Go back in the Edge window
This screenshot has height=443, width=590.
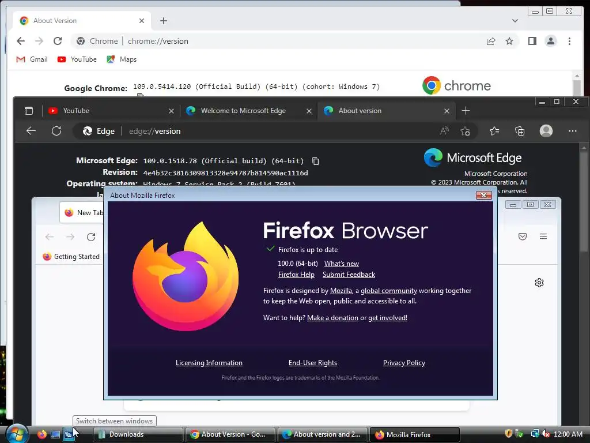pos(31,131)
